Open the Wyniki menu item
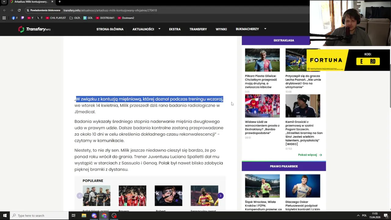Viewport: 391px width, 220px height. [221, 29]
